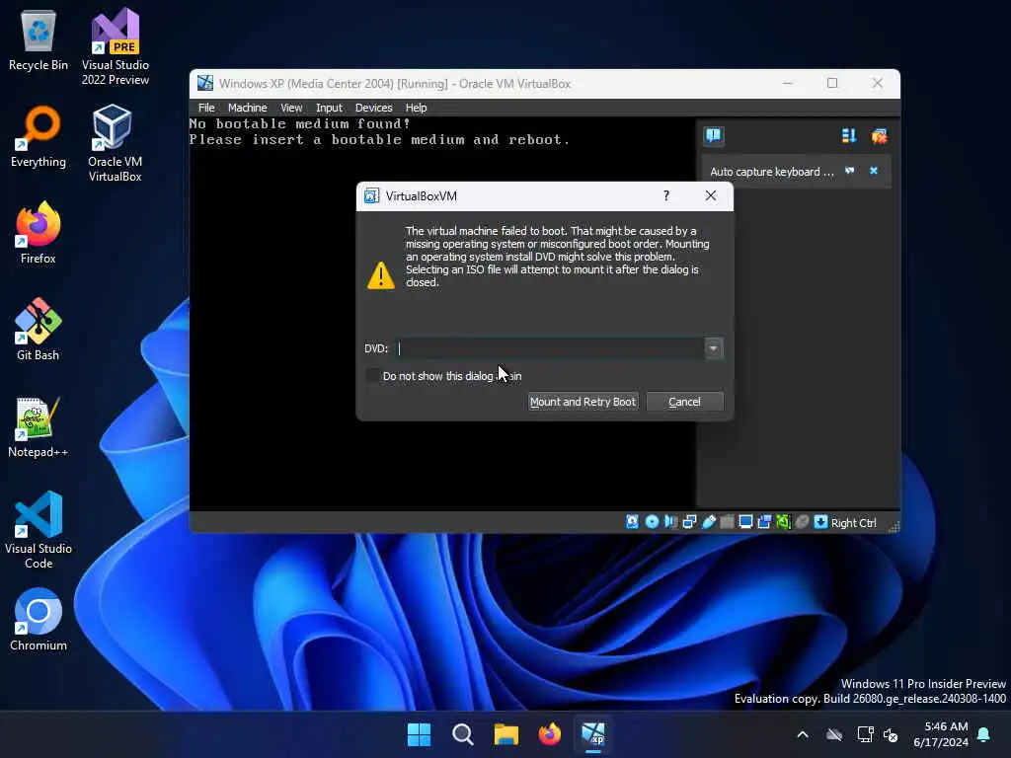This screenshot has width=1011, height=758.
Task: Click the help icon on Auto capture keyboard notification
Action: click(x=850, y=171)
